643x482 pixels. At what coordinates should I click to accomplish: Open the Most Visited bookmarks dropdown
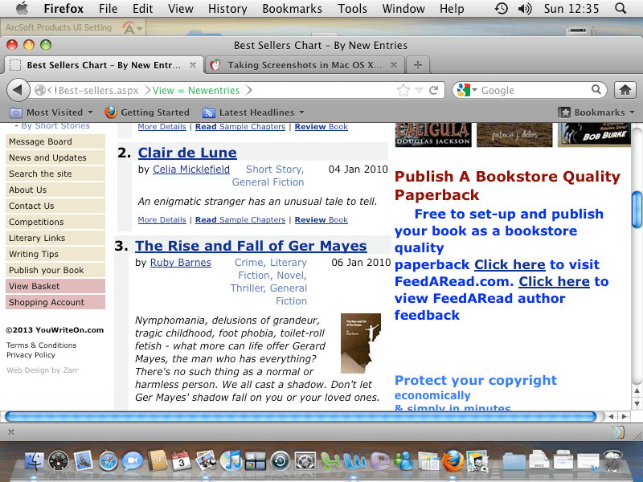[51, 112]
